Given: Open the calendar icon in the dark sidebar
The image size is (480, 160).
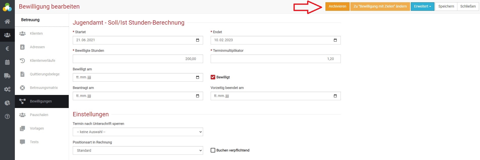Looking at the screenshot, I should [x=7, y=62].
